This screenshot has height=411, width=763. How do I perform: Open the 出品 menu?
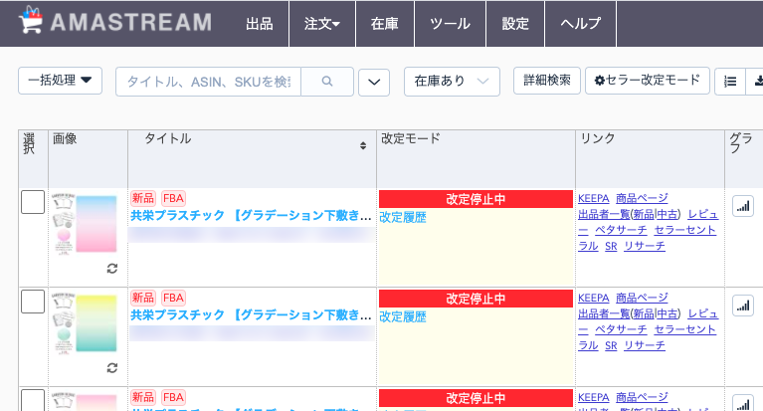coord(260,23)
